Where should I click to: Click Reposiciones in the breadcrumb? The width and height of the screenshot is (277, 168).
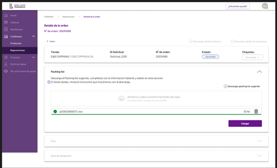(x=68, y=17)
